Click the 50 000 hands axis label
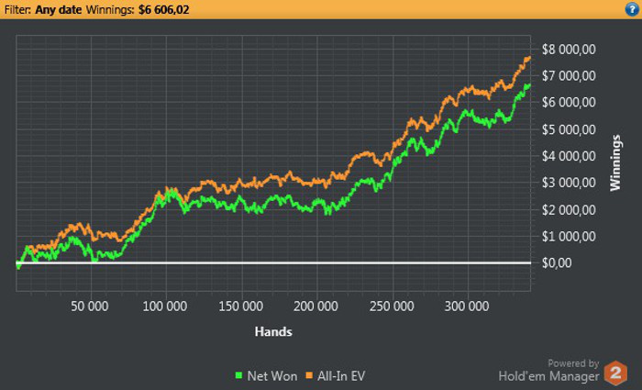This screenshot has width=642, height=390. coord(91,306)
